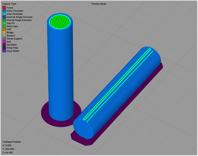Click the Z: 40.350 coordinate readout
This screenshot has height=156, width=198.
coord(8,153)
